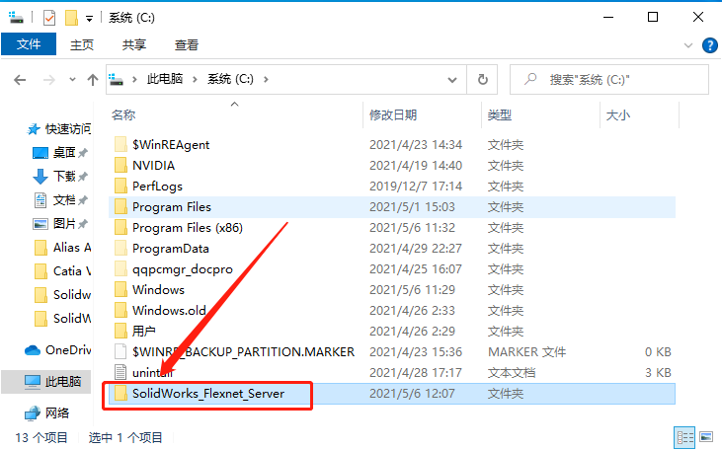Open the recent locations dropdown

[72, 80]
